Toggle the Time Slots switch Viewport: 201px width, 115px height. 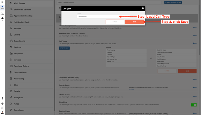click(x=194, y=105)
